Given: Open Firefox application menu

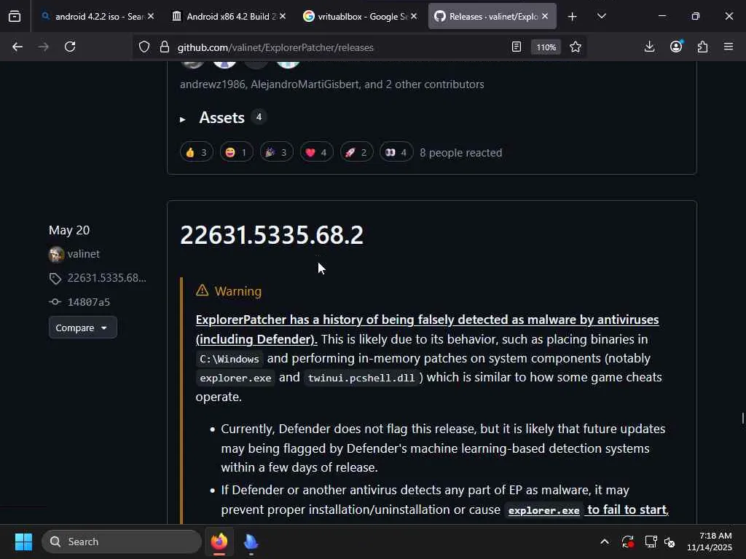Looking at the screenshot, I should click(729, 47).
